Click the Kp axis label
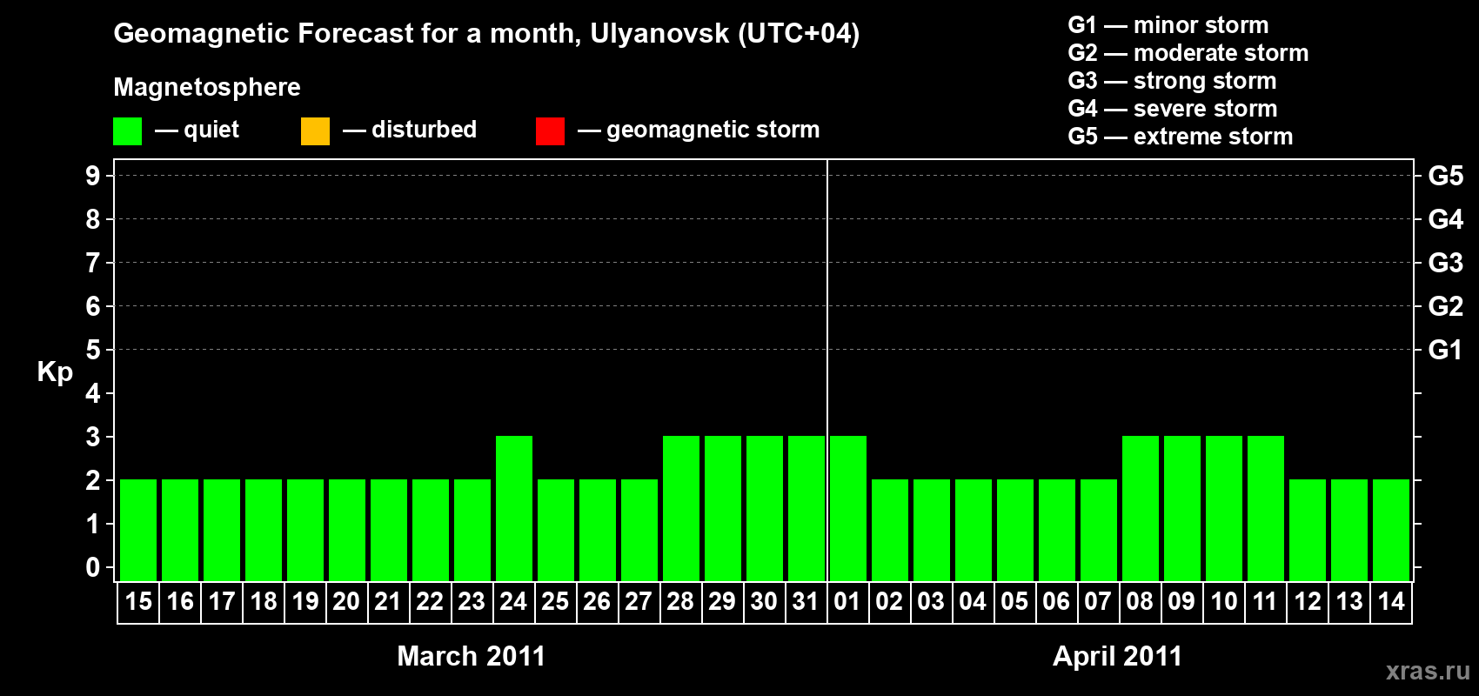 click(55, 372)
